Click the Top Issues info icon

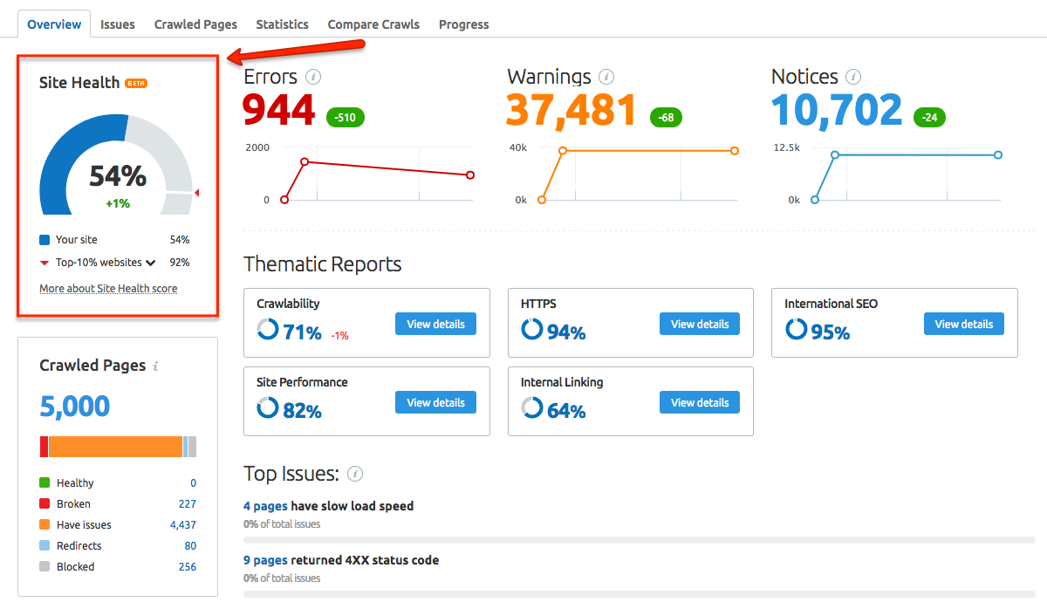[356, 474]
